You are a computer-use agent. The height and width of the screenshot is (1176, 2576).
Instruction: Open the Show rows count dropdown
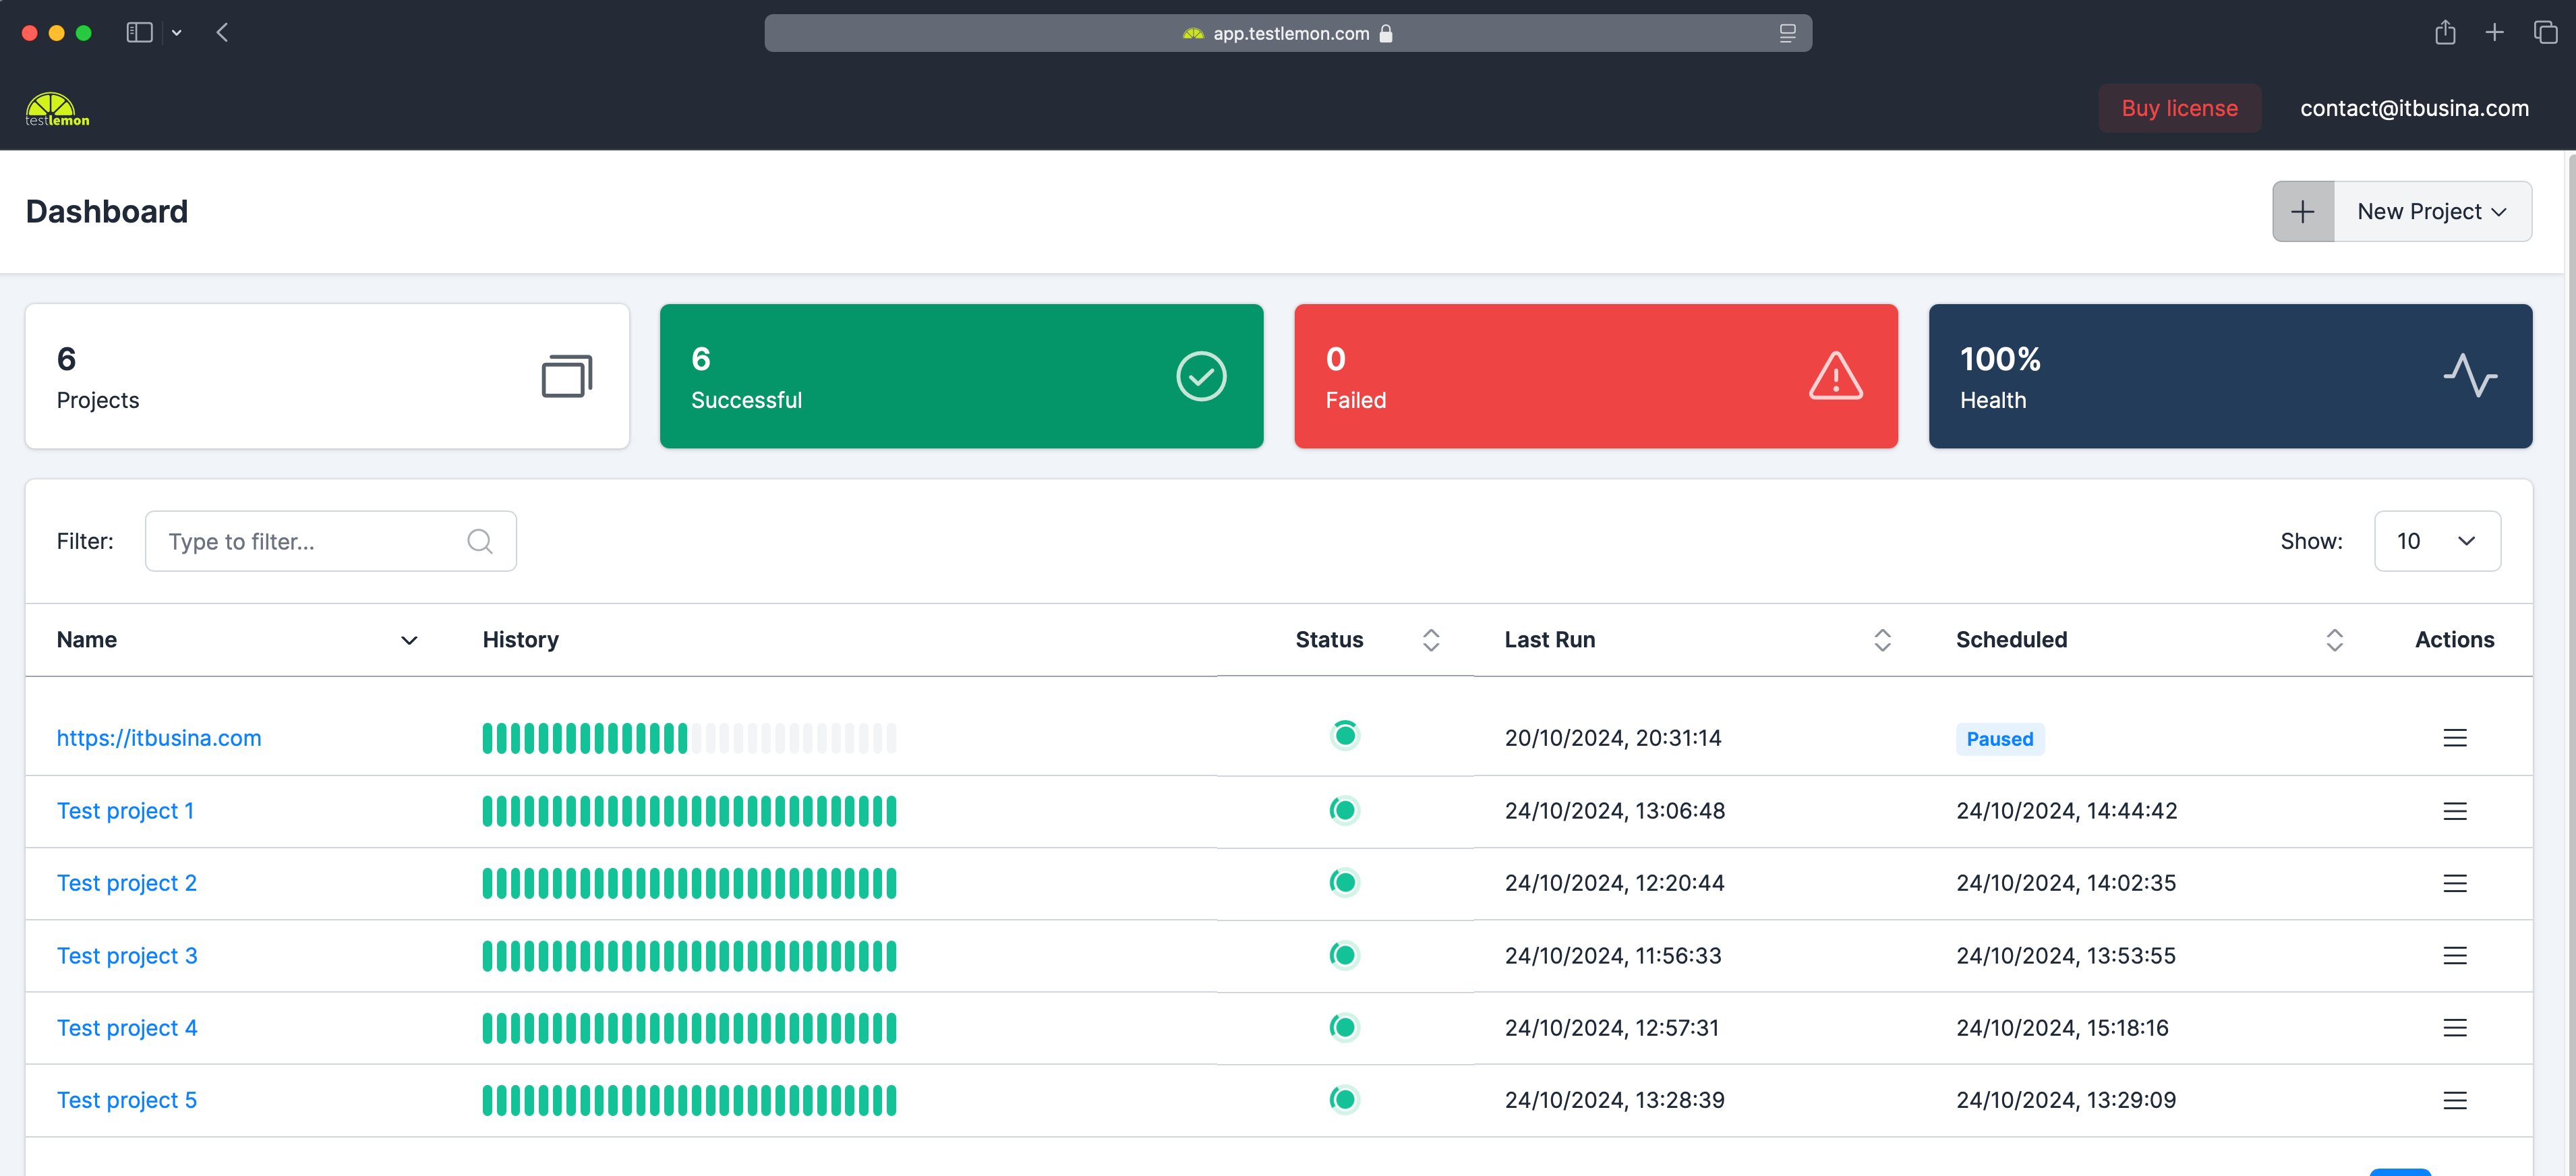[2436, 541]
